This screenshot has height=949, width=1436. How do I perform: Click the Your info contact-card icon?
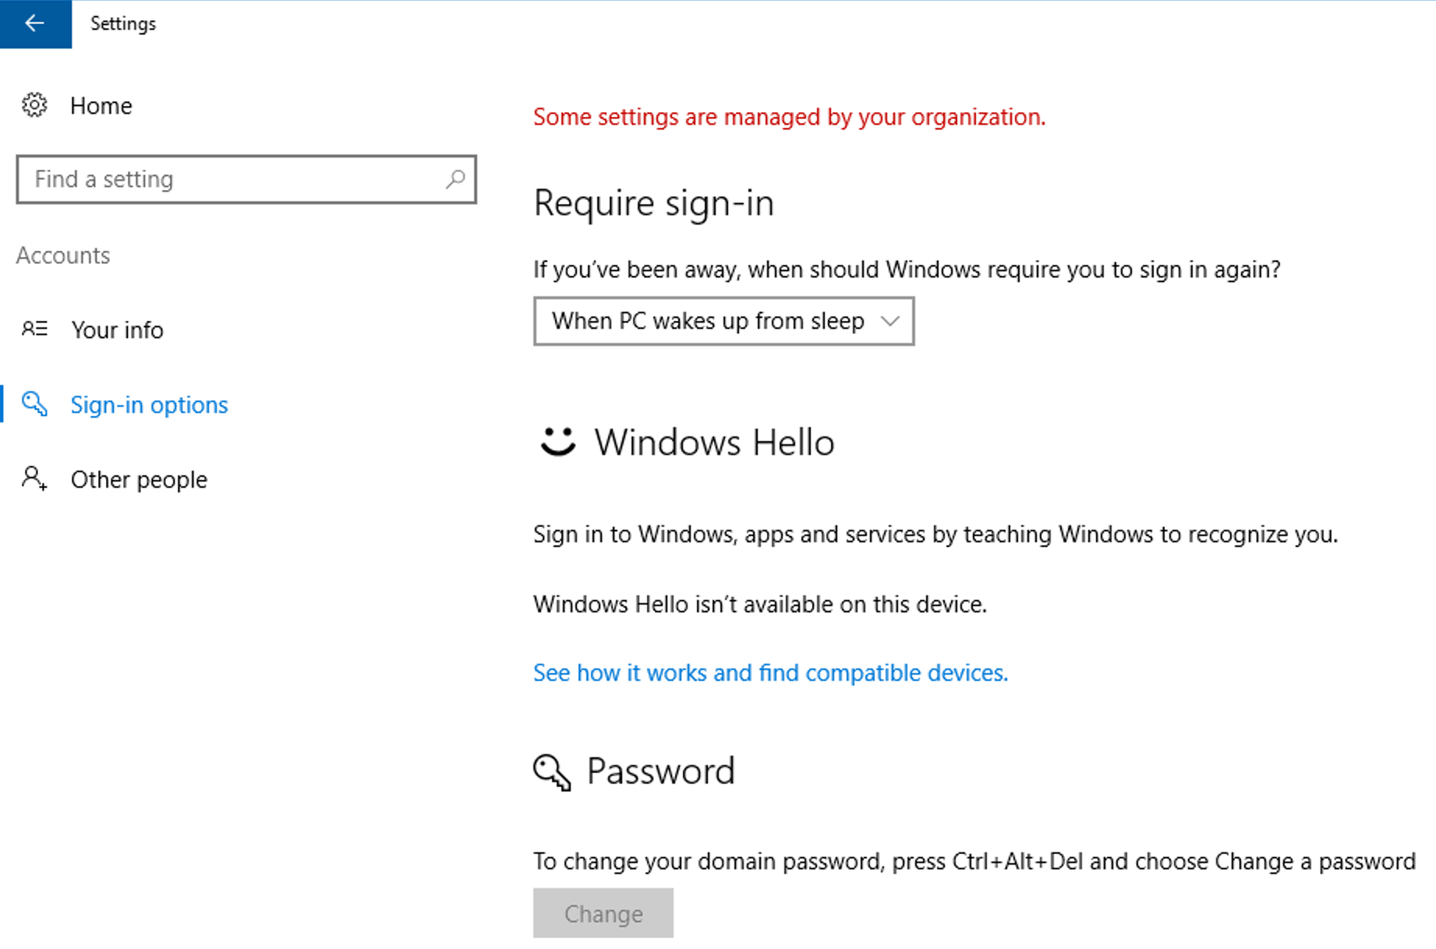(x=34, y=329)
